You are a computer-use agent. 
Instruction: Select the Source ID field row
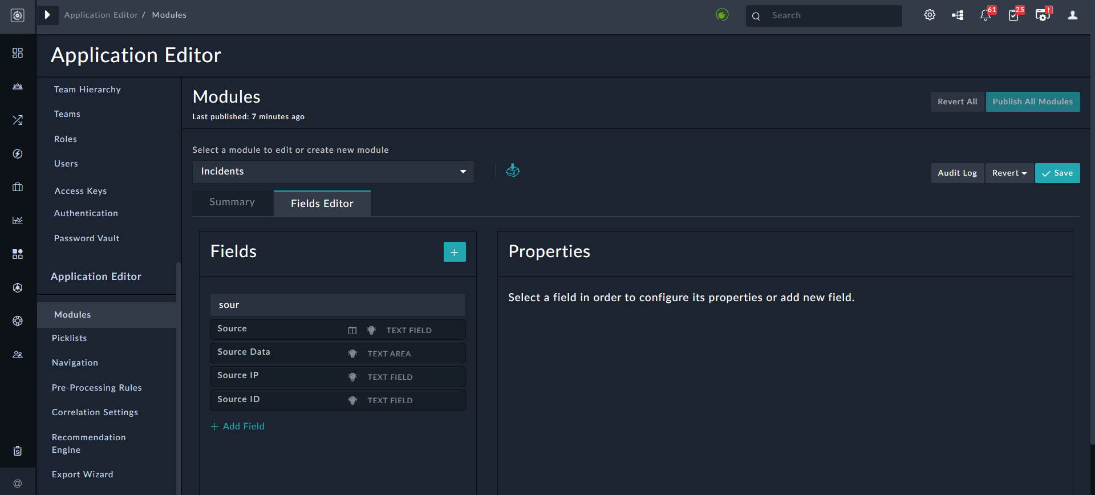[338, 400]
